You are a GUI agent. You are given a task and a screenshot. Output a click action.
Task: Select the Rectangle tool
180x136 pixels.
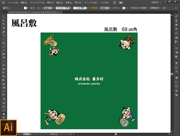tap(4, 43)
